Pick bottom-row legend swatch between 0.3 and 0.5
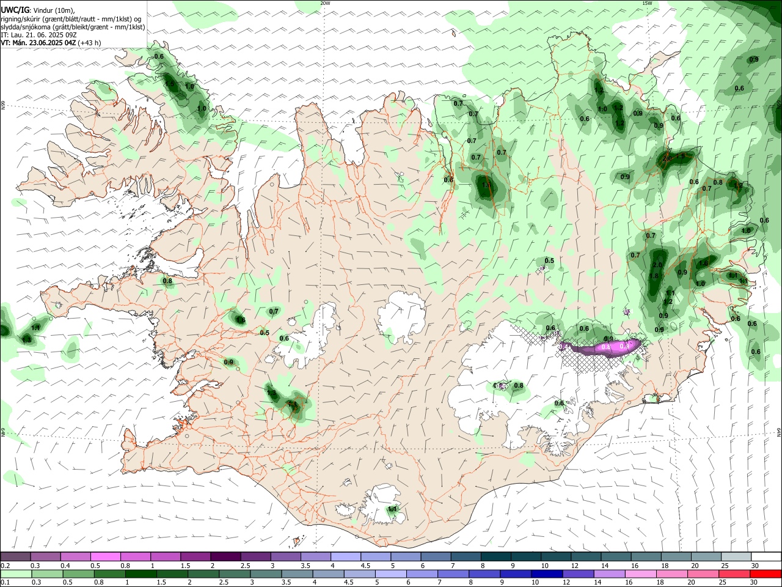Image resolution: width=782 pixels, height=587 pixels. point(47,574)
